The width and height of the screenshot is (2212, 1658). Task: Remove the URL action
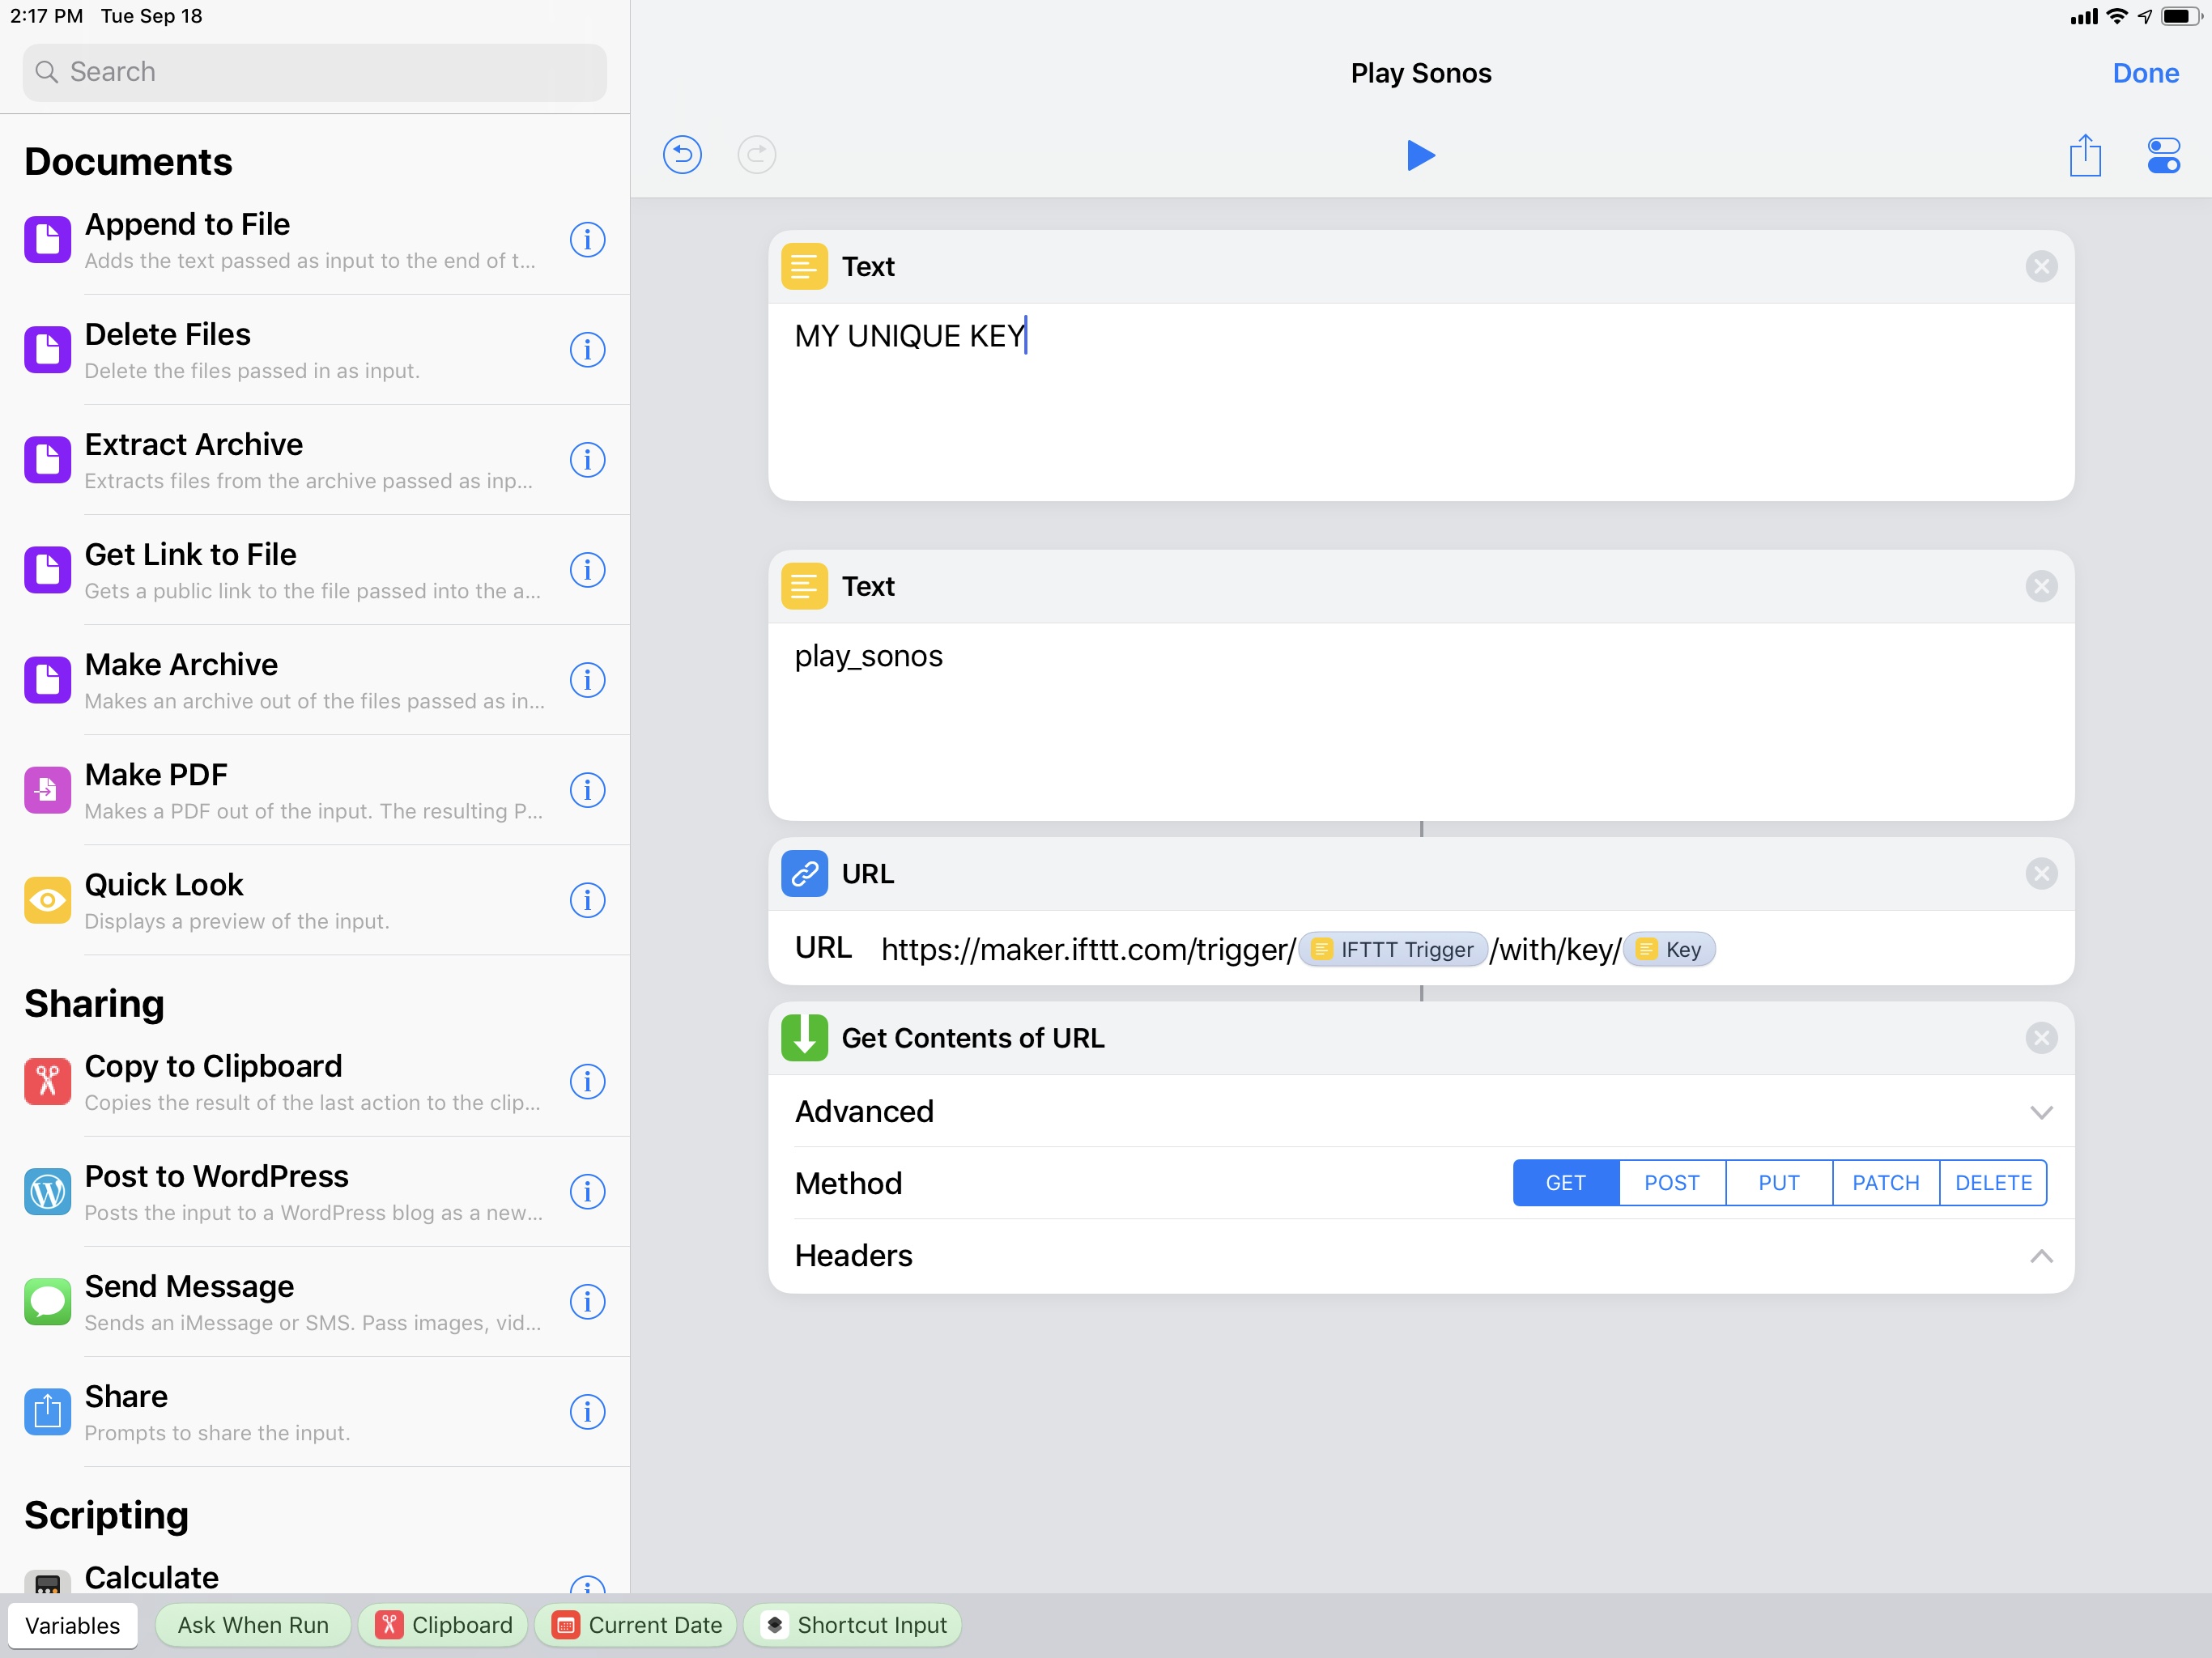click(2041, 874)
